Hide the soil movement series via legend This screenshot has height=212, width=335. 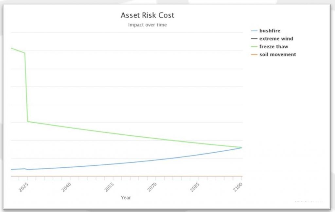(277, 54)
